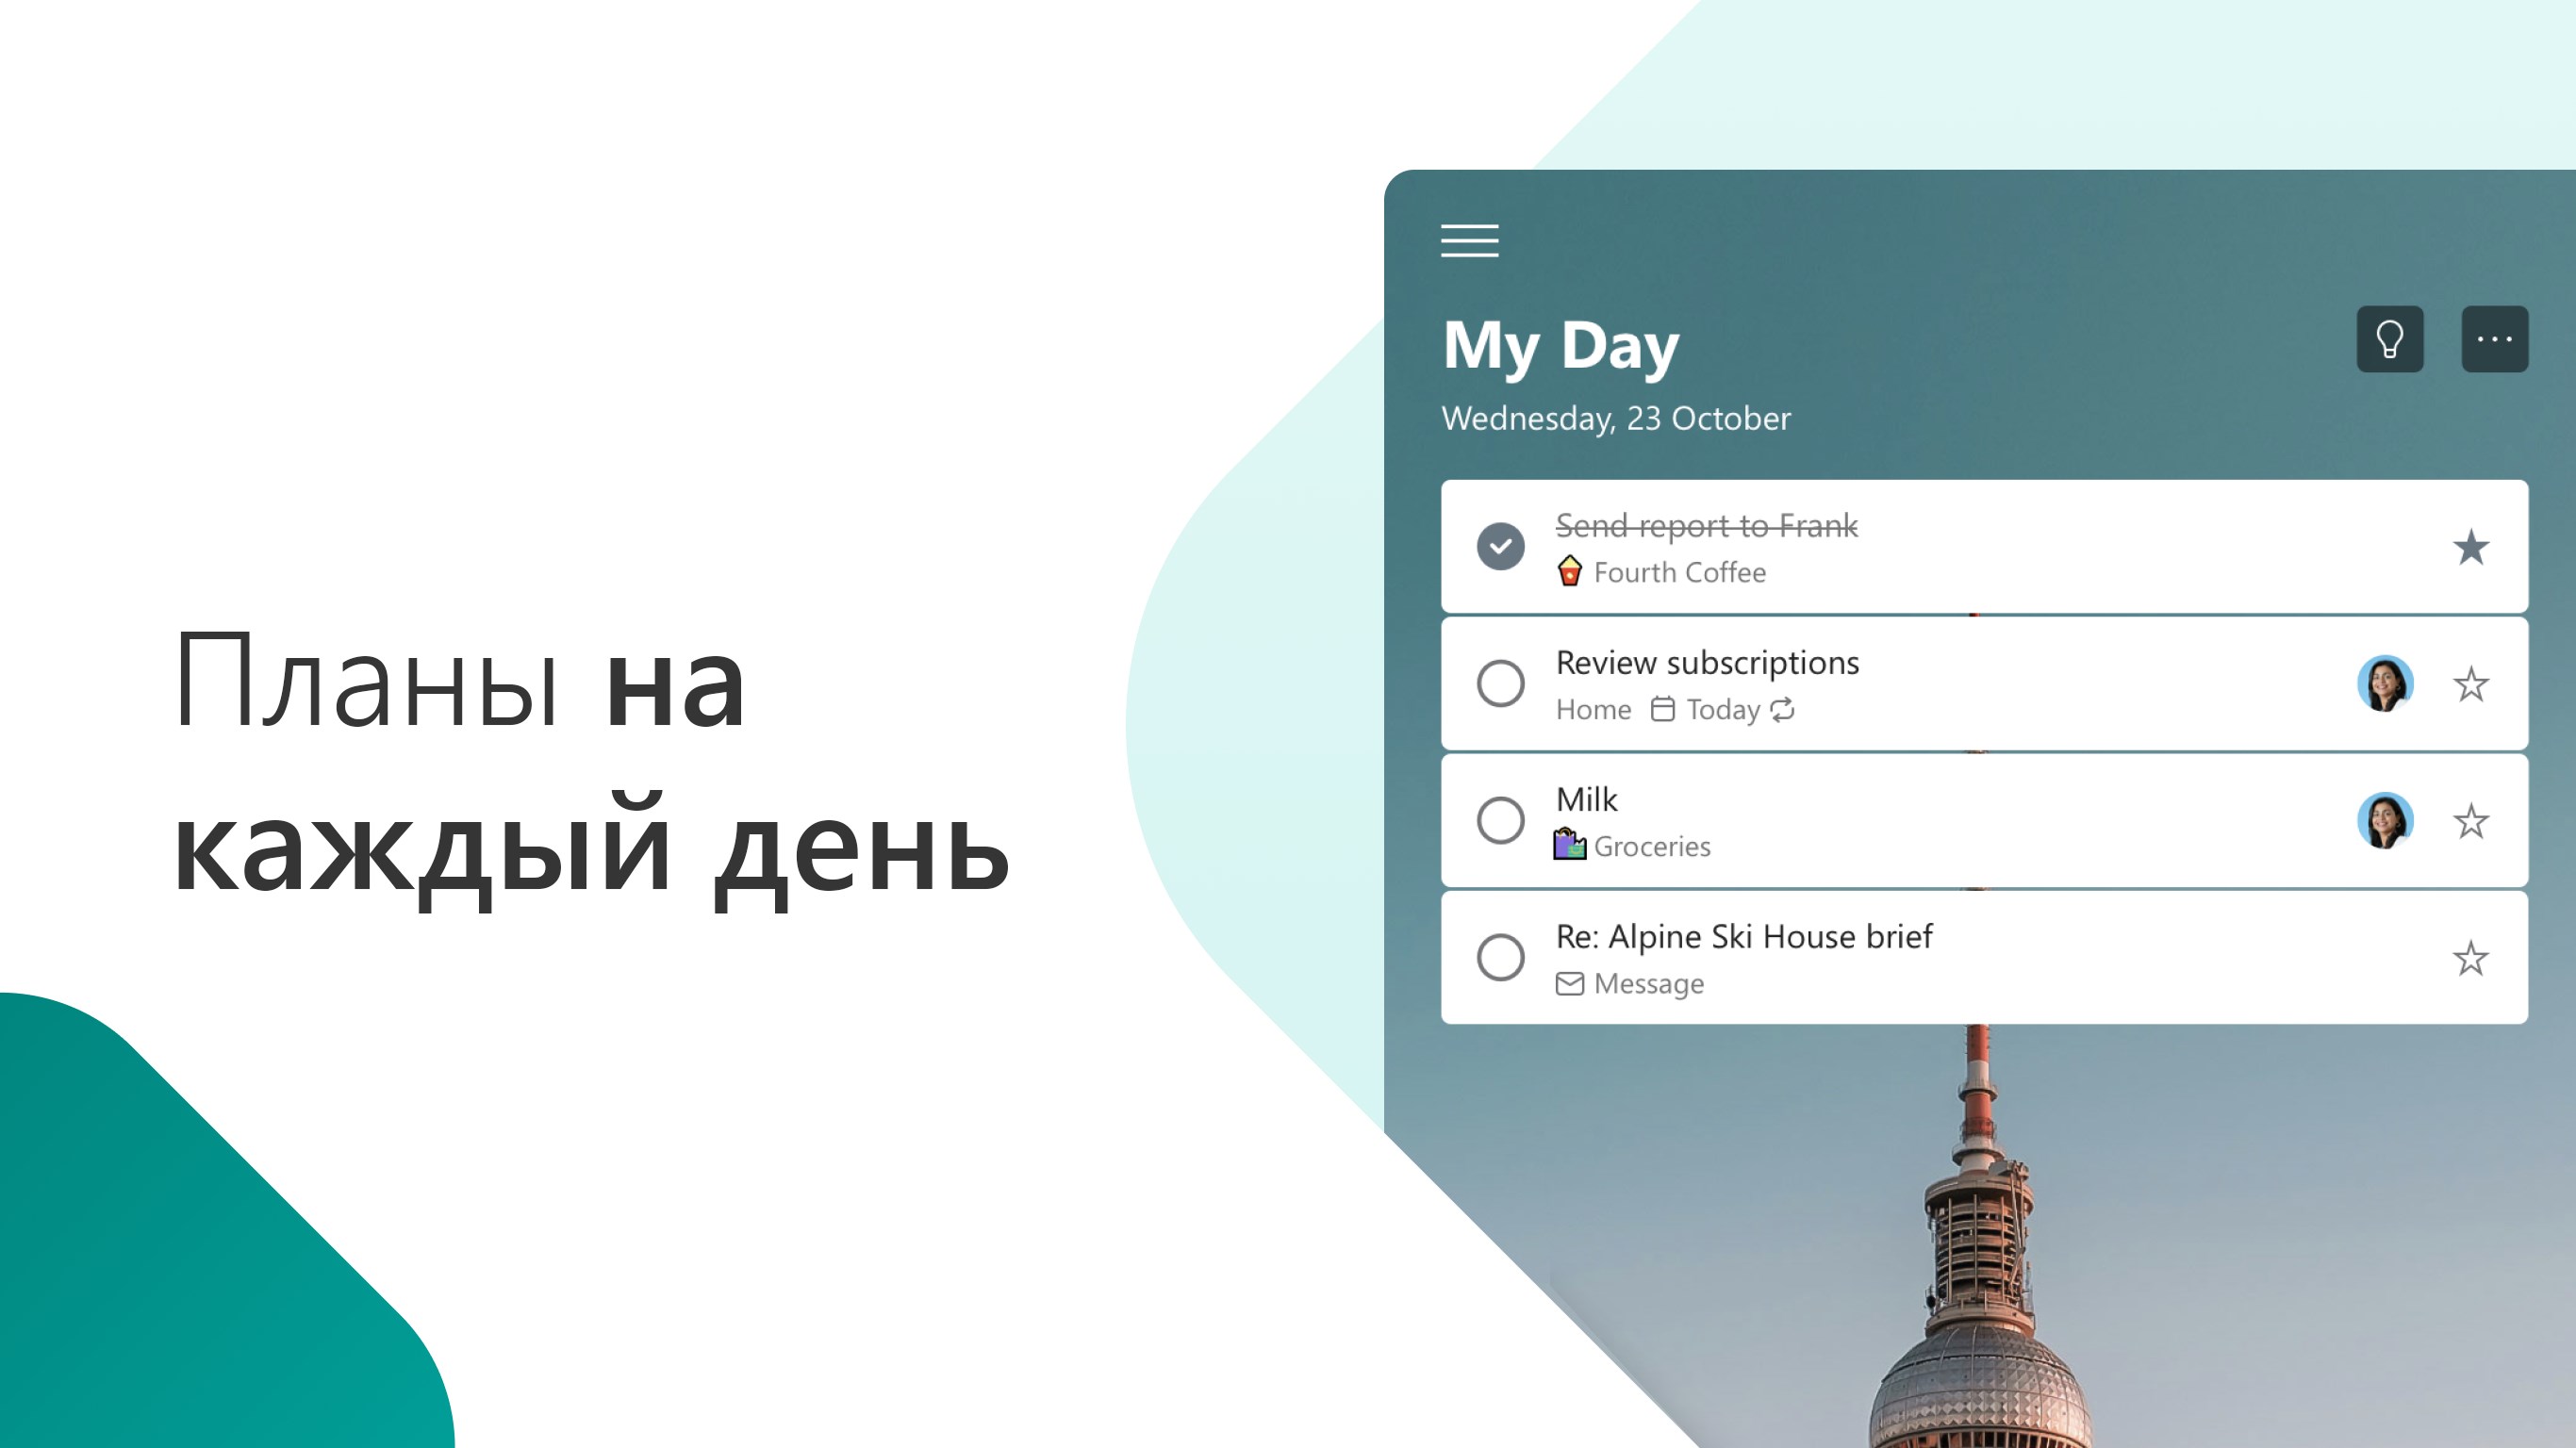Click the completion checkbox for 'Re: Alpine Ski House brief'
Screen dimensions: 2576x1448
click(1502, 957)
